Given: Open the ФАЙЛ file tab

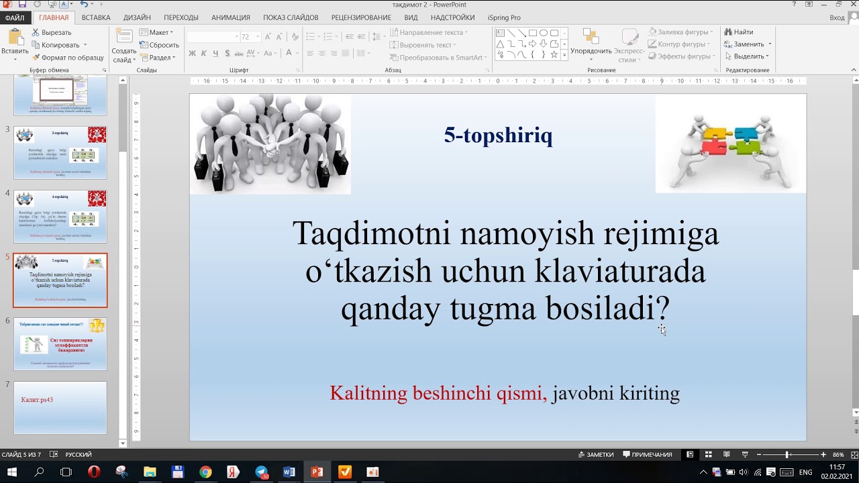Looking at the screenshot, I should point(15,17).
